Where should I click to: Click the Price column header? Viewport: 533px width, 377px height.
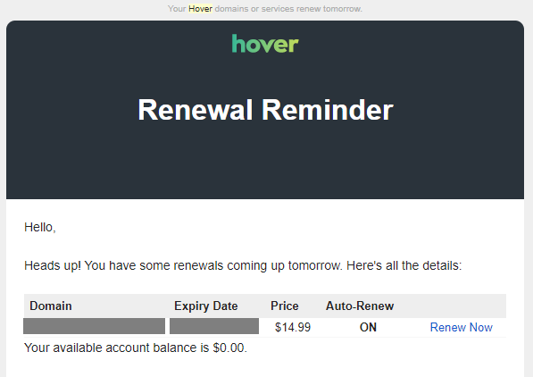coord(285,306)
